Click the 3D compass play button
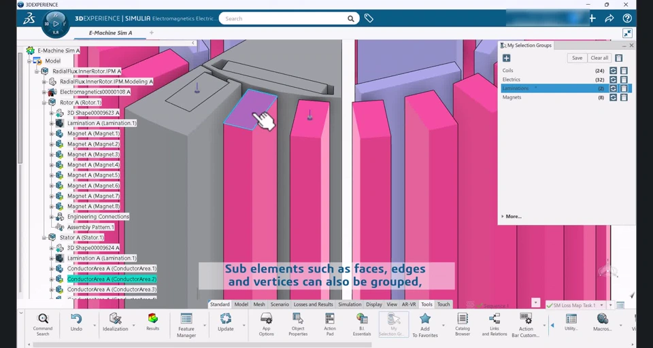 pyautogui.click(x=56, y=24)
